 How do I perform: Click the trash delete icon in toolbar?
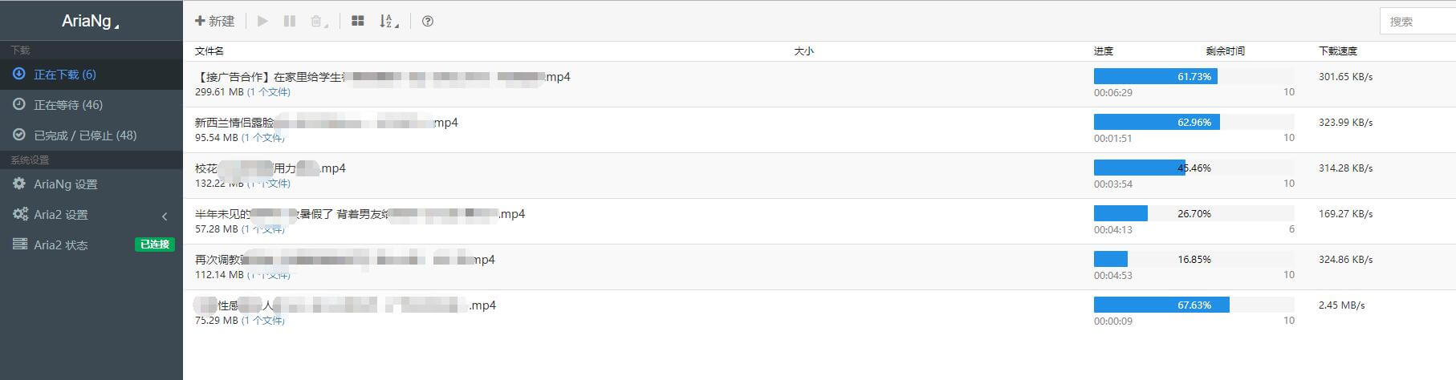pos(317,22)
